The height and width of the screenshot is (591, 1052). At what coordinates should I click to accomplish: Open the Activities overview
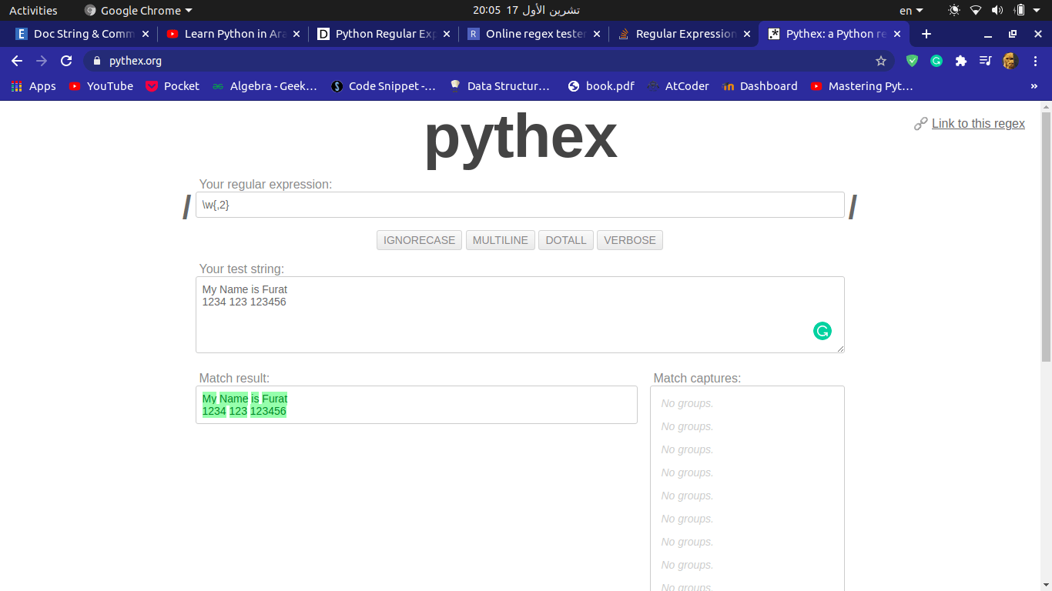click(33, 10)
